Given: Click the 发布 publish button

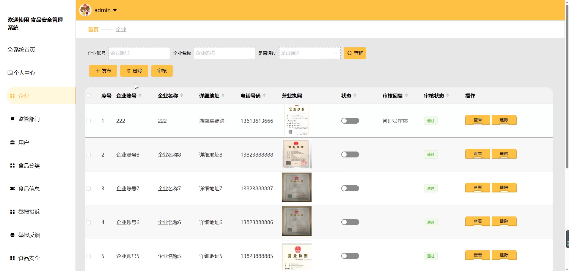Looking at the screenshot, I should click(103, 71).
